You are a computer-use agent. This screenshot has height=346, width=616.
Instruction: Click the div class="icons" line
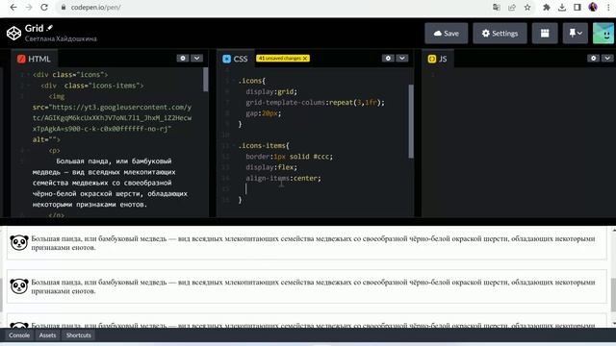click(x=70, y=75)
